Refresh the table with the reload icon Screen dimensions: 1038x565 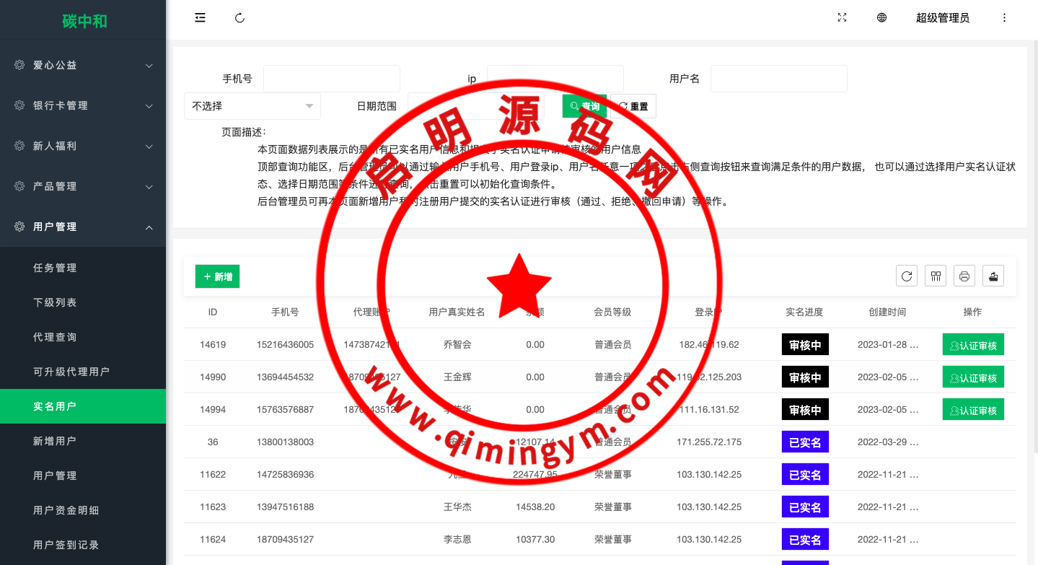(907, 276)
